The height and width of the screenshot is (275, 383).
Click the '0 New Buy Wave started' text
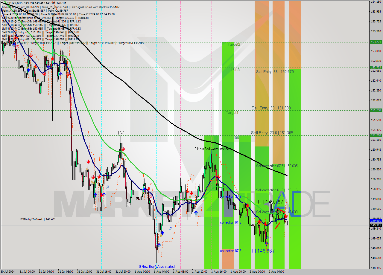coord(156,266)
